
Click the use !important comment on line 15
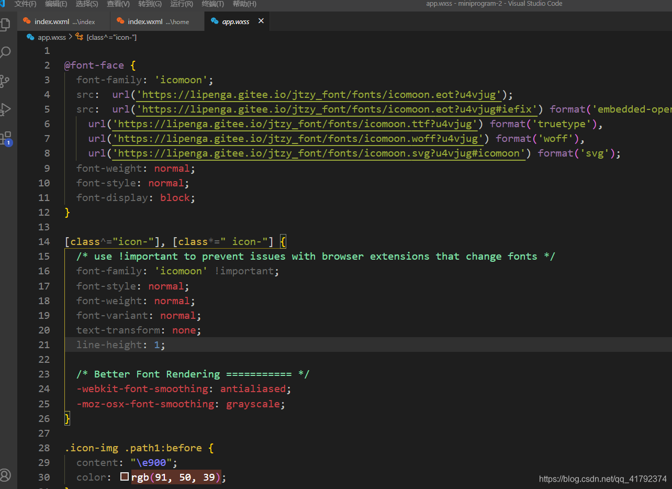coord(316,257)
